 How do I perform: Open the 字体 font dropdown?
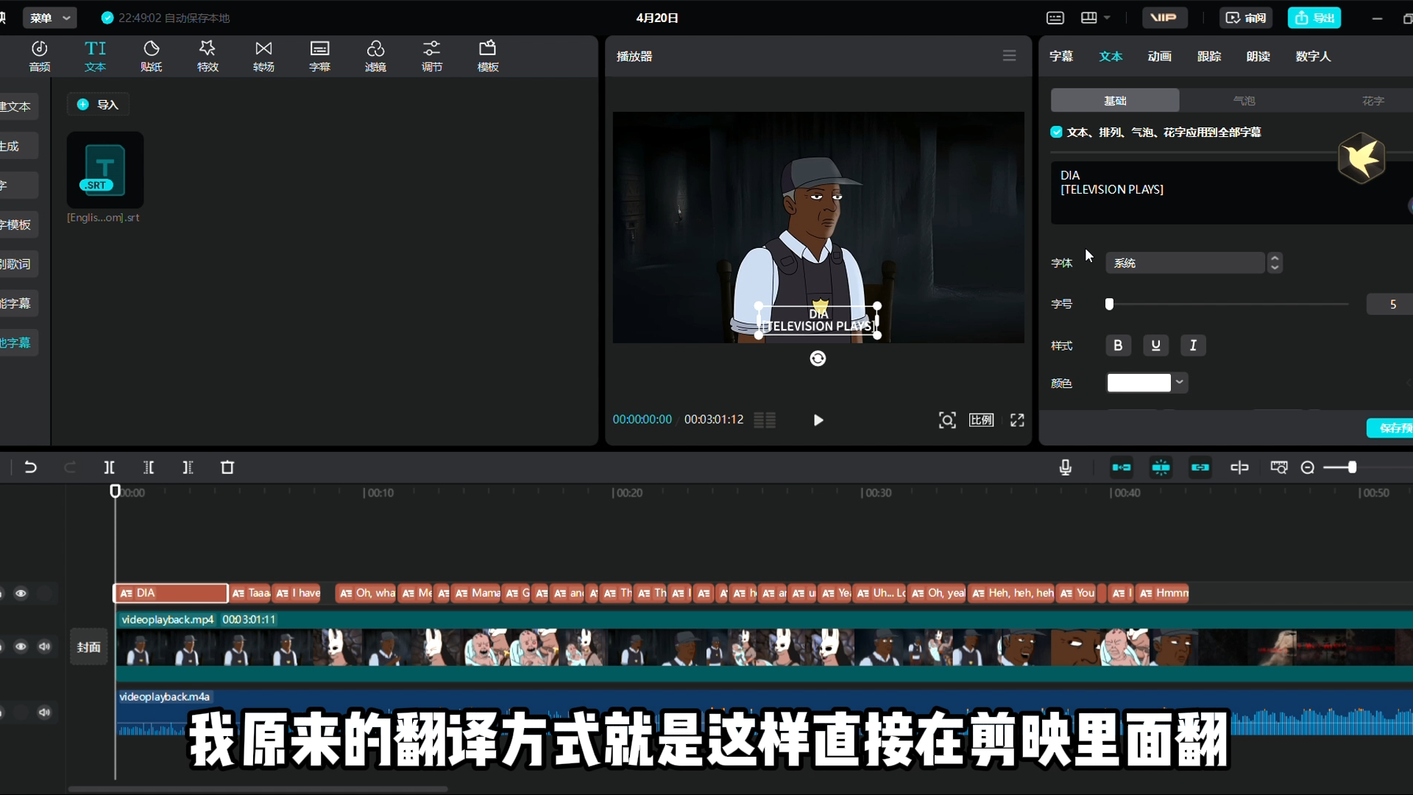click(1185, 263)
